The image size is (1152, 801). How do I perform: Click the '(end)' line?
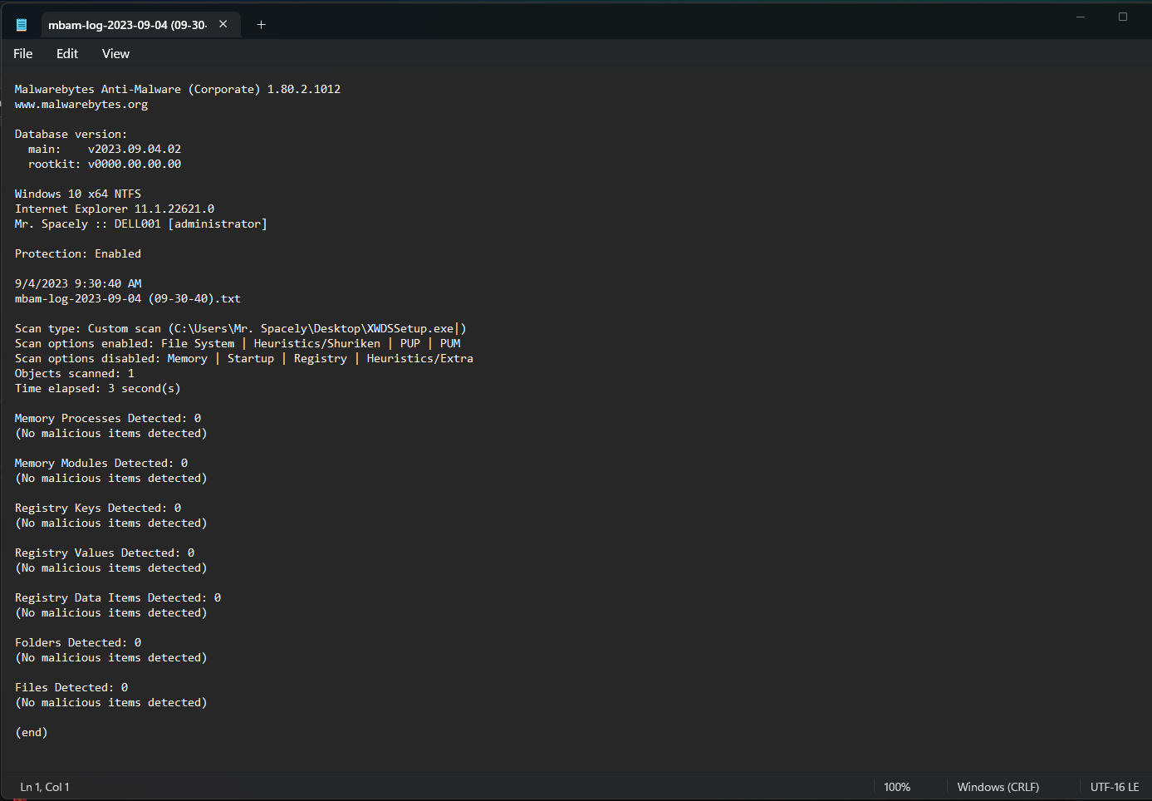coord(32,733)
